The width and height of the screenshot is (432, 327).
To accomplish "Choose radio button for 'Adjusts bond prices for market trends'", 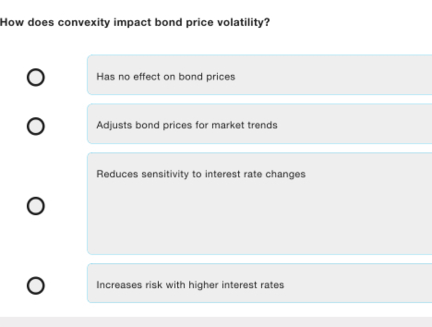I will [36, 126].
